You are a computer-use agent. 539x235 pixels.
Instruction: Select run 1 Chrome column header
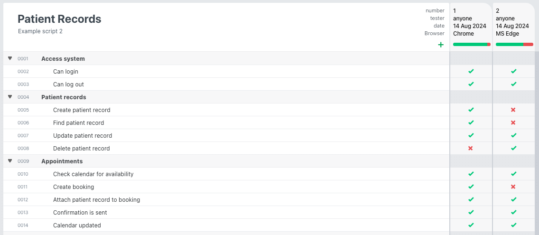coord(470,22)
